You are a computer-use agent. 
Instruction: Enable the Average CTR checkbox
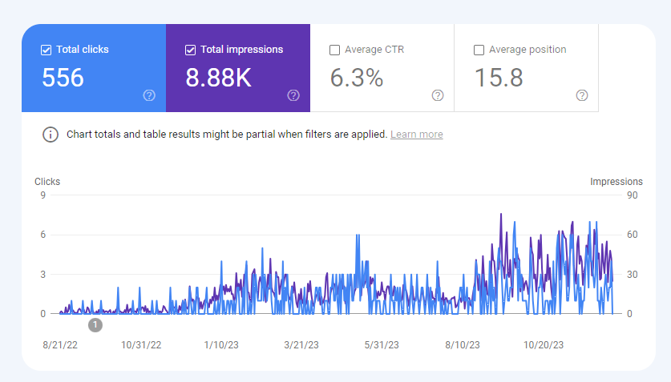(x=334, y=50)
